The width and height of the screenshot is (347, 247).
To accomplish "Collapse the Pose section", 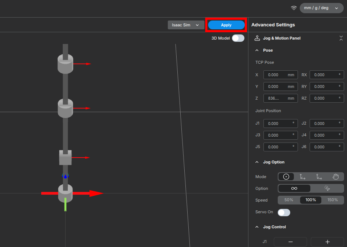I will tap(257, 50).
